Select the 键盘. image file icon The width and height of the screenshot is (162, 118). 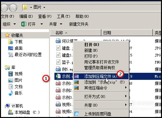[58, 48]
